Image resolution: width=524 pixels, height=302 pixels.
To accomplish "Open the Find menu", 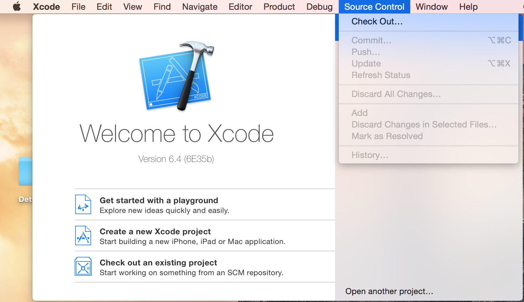I will tap(162, 7).
